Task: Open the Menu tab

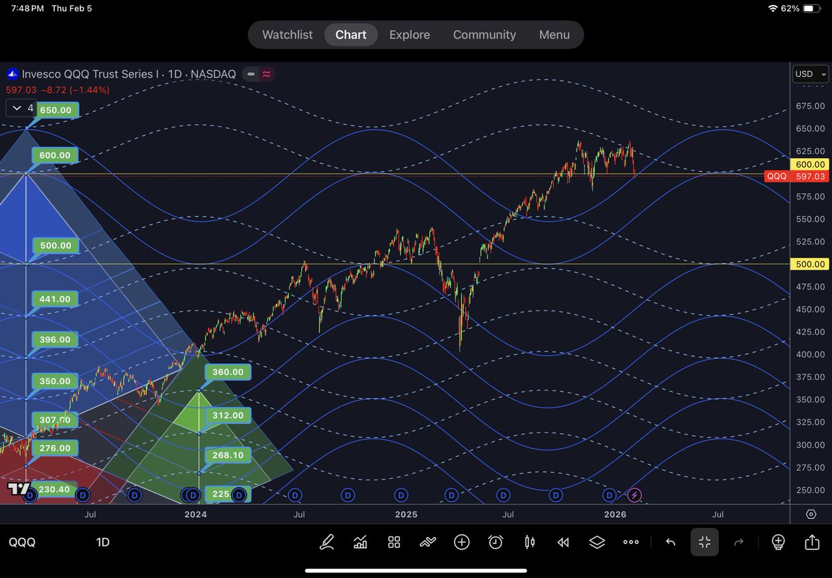Action: click(x=554, y=35)
